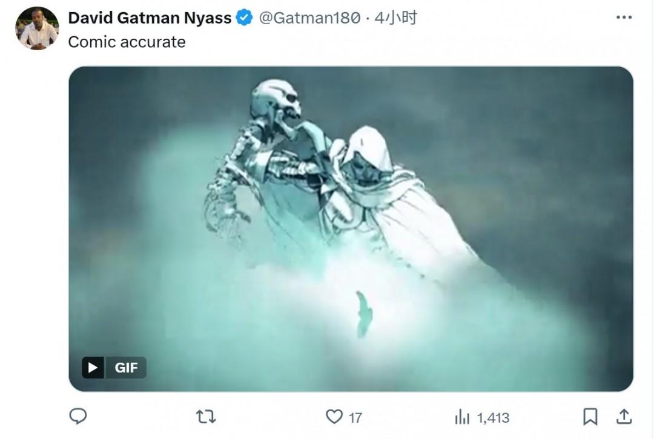
Task: Open the tweet via the 4小时 timestamp
Action: click(x=395, y=18)
